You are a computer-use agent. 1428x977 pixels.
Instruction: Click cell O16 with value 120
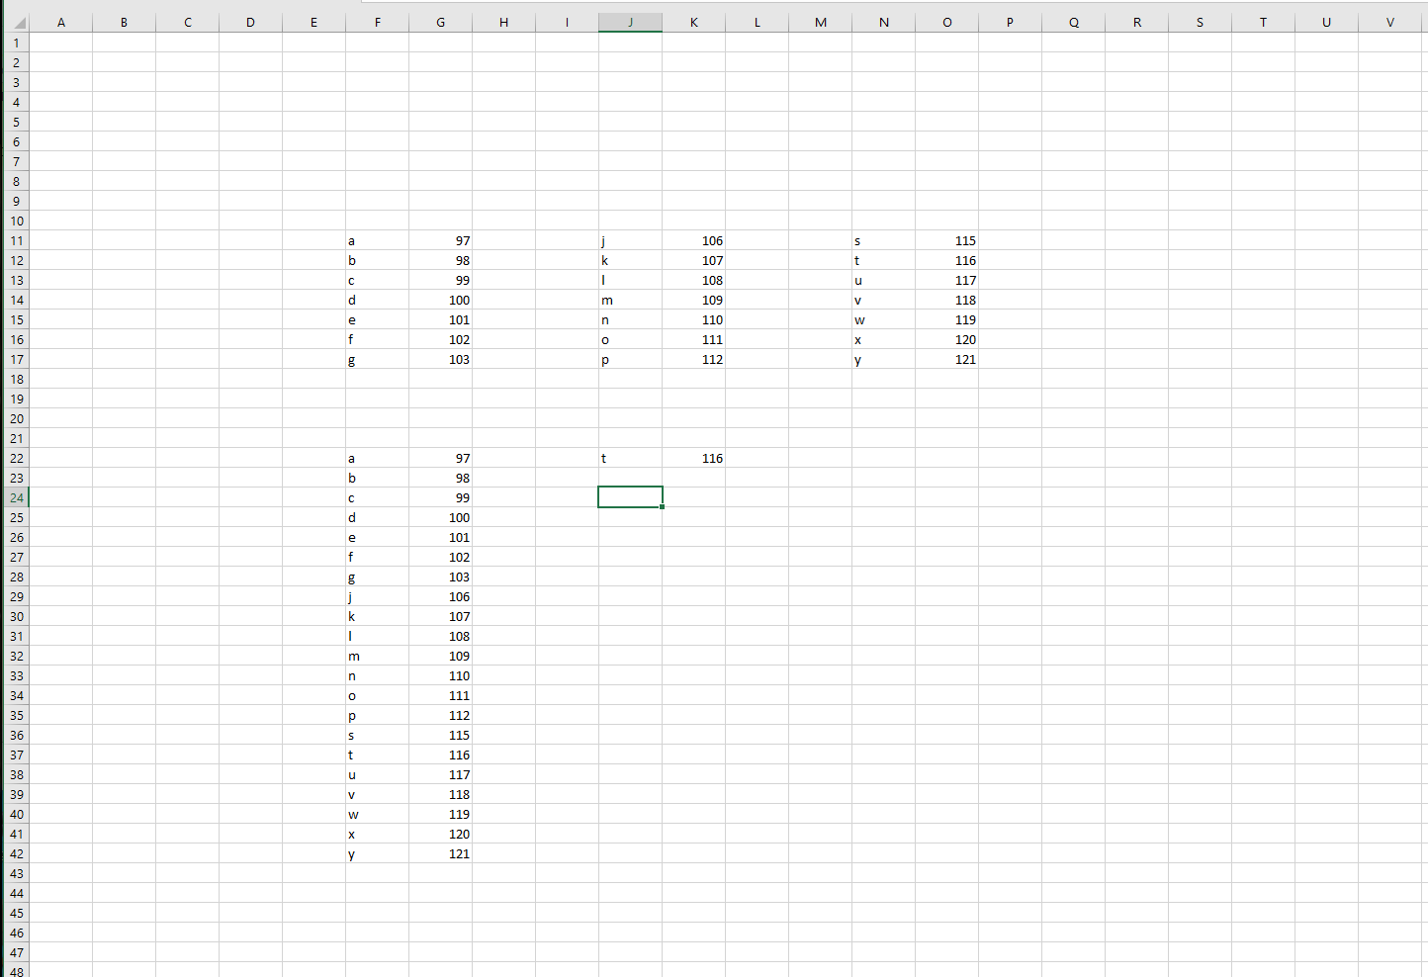[x=947, y=339]
